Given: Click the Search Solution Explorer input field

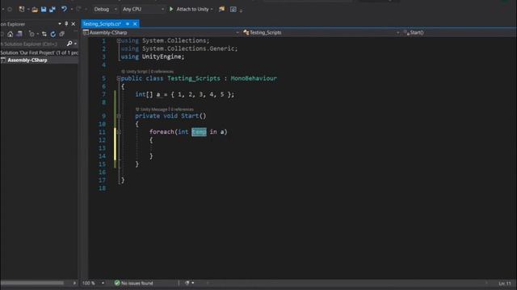Looking at the screenshot, I should (32, 43).
